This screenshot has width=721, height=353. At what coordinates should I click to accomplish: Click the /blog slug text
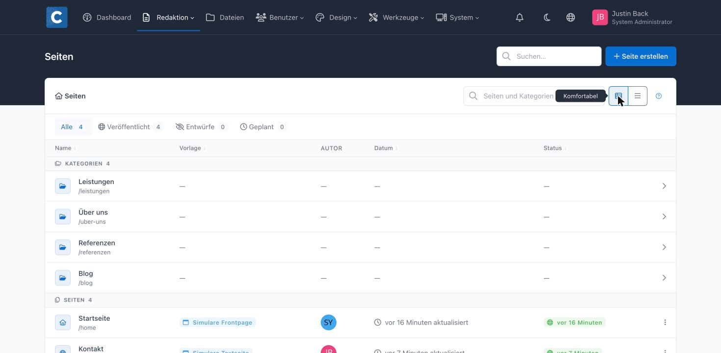85,283
